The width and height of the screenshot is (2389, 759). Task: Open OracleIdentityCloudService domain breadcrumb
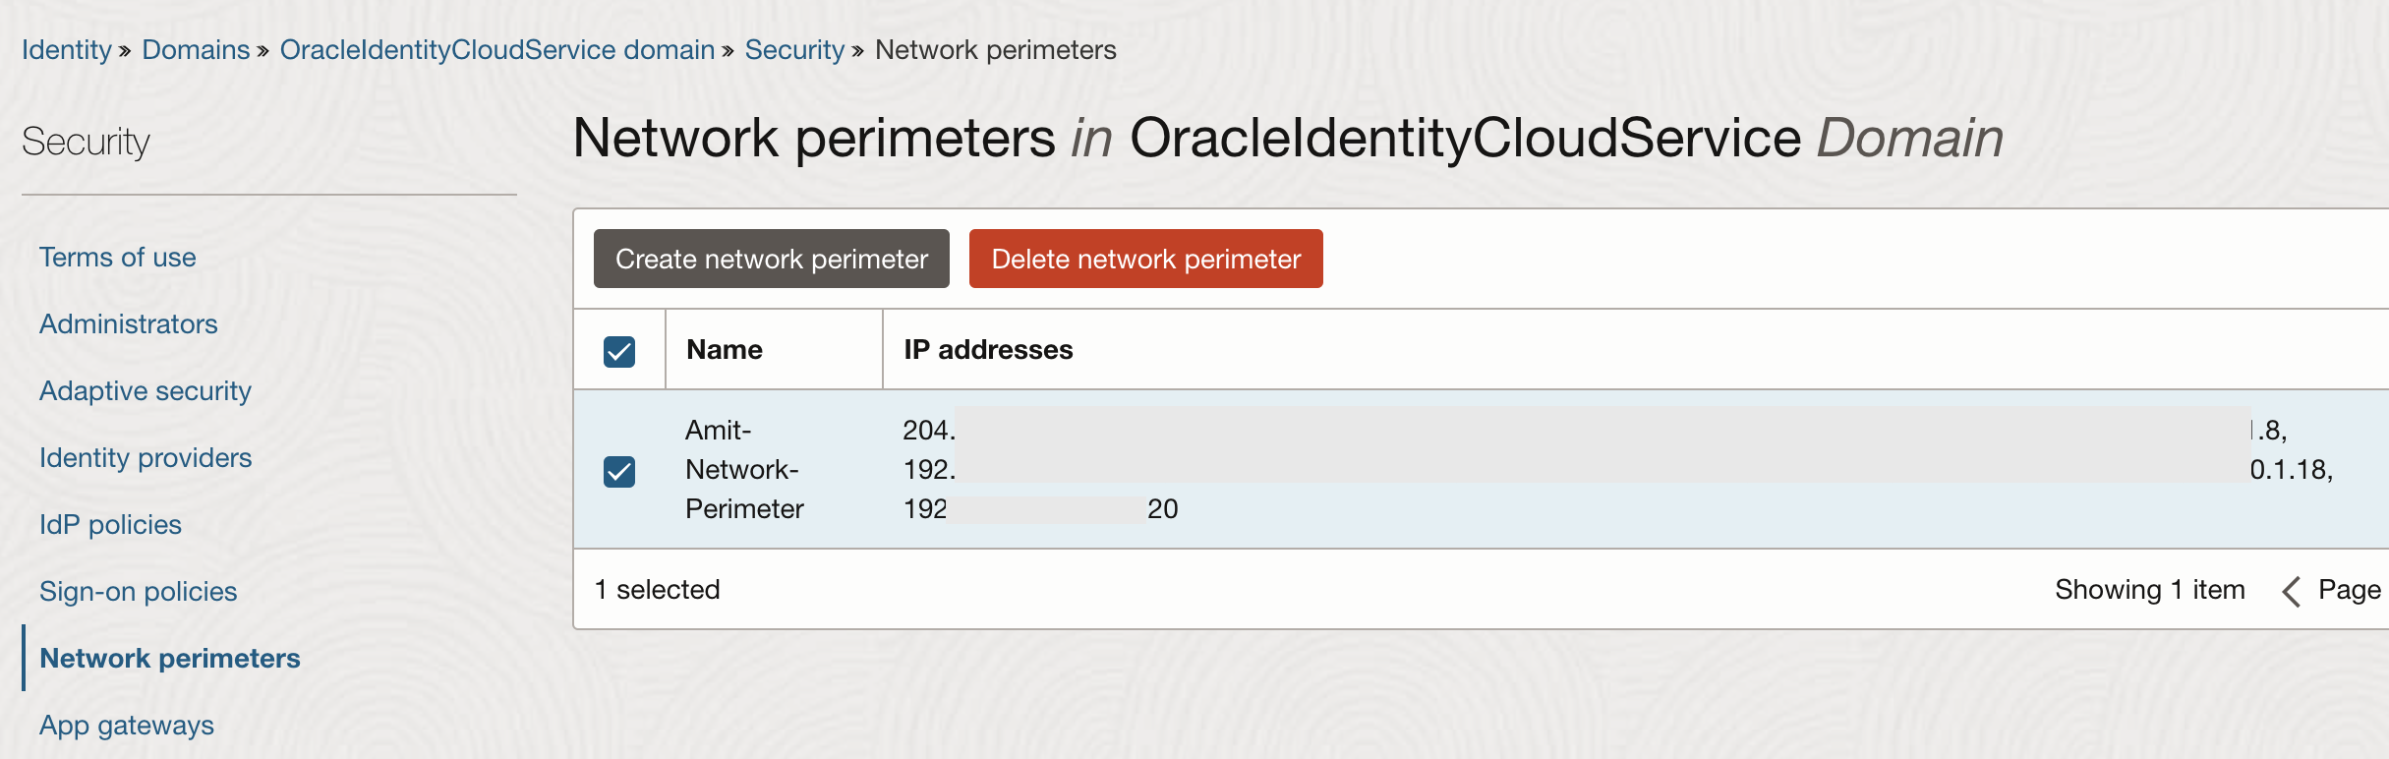point(496,50)
